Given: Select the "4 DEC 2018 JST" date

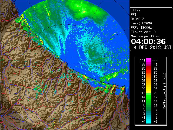Looking at the screenshot, I should (x=152, y=47).
